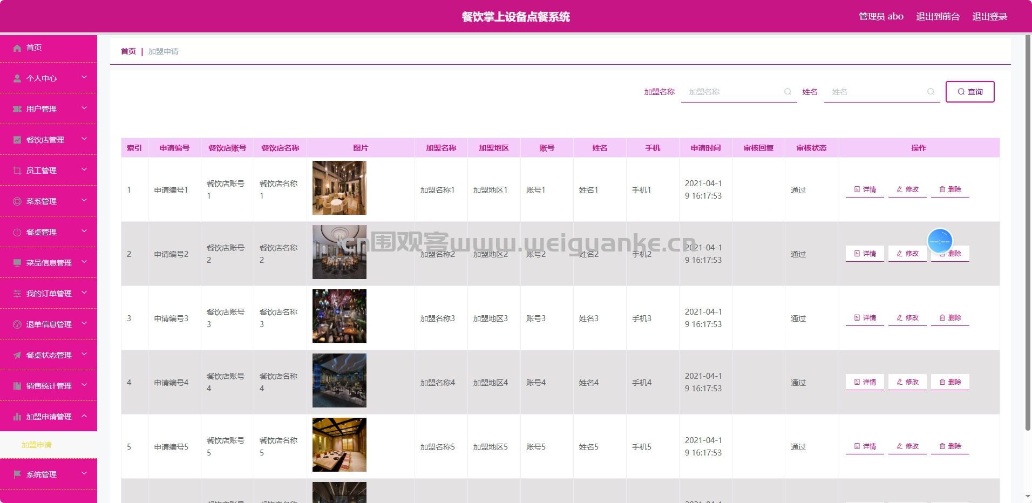Click the 用户管理 sidebar icon
This screenshot has width=1032, height=503.
click(x=17, y=109)
